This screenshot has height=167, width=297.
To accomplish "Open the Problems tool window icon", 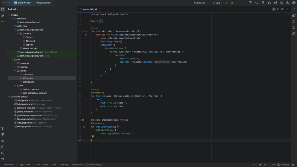I will coord(3,147).
